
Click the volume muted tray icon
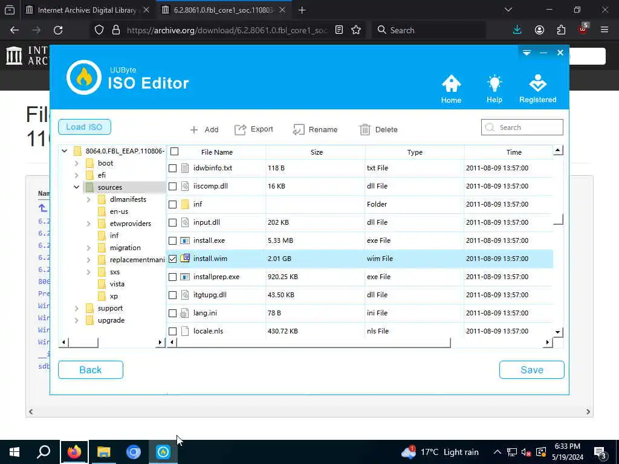pyautogui.click(x=525, y=452)
